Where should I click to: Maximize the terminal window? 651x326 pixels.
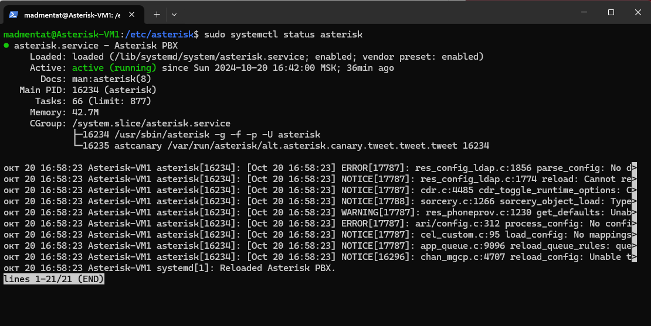point(611,12)
